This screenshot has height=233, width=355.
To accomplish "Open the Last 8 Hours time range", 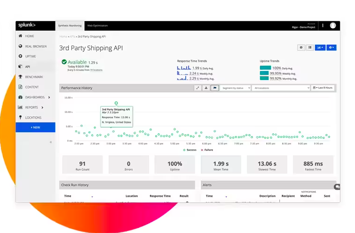I will (323, 88).
